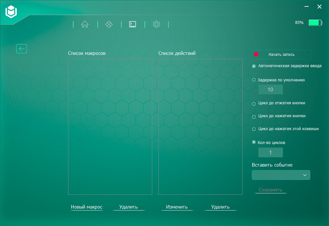The image size is (329, 226).
Task: Click the default delay field showing 10
Action: click(x=271, y=89)
